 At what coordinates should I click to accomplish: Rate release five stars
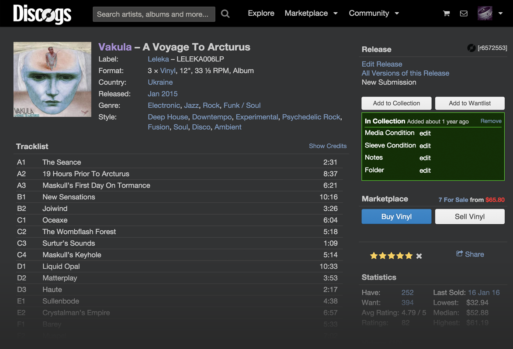pos(409,256)
